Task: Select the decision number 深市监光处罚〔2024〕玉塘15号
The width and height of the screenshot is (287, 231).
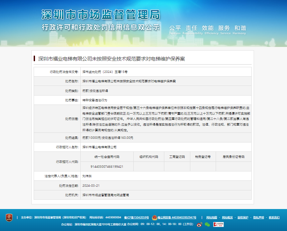Action: pos(105,72)
